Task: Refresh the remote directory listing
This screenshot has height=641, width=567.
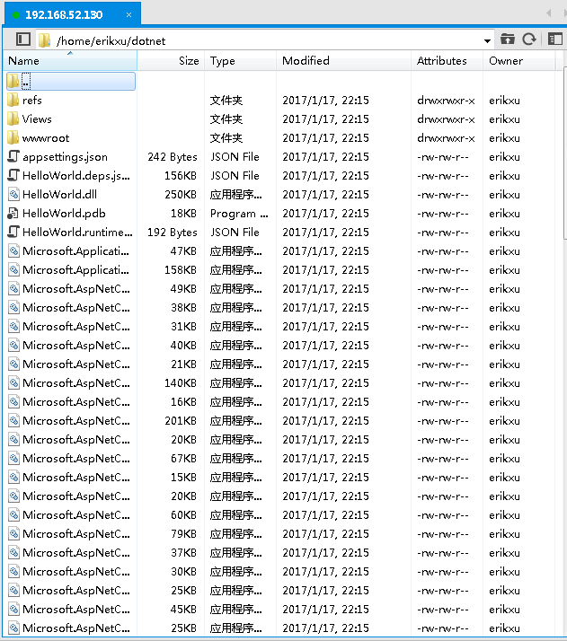Action: pyautogui.click(x=529, y=40)
